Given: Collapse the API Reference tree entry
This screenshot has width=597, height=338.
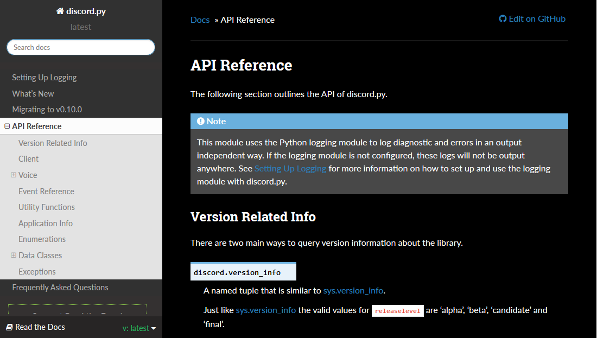Looking at the screenshot, I should click(35, 125).
